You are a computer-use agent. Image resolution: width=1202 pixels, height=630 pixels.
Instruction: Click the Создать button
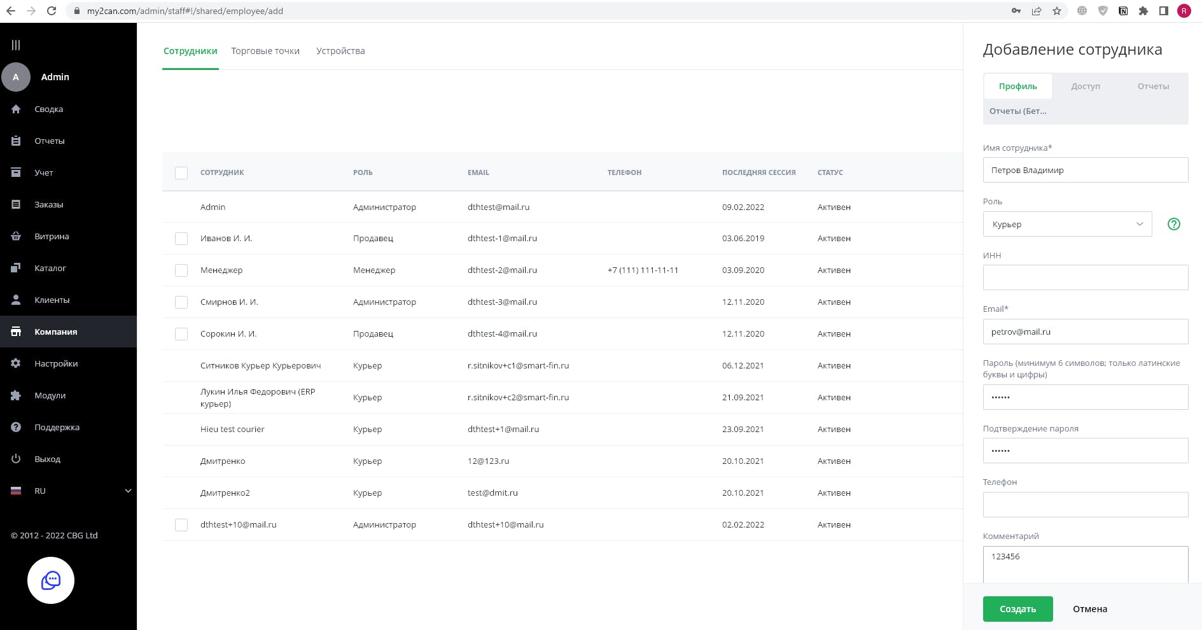click(1017, 609)
